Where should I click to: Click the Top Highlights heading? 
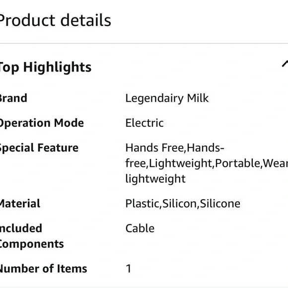(45, 67)
